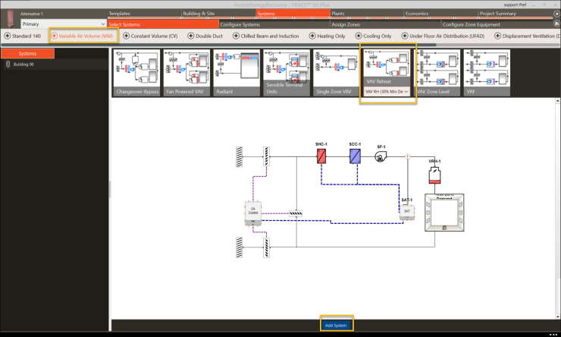The image size is (561, 337).
Task: Click the round icon below header X
Action: 556,24
